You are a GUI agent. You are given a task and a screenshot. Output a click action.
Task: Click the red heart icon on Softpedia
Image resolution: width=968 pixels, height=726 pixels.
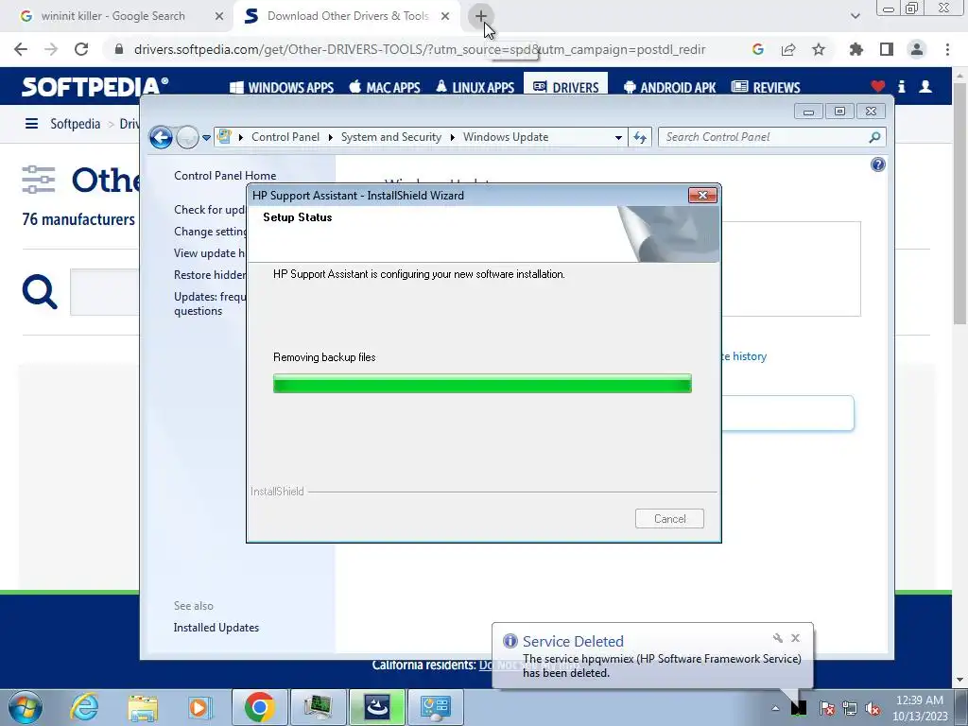coord(878,86)
